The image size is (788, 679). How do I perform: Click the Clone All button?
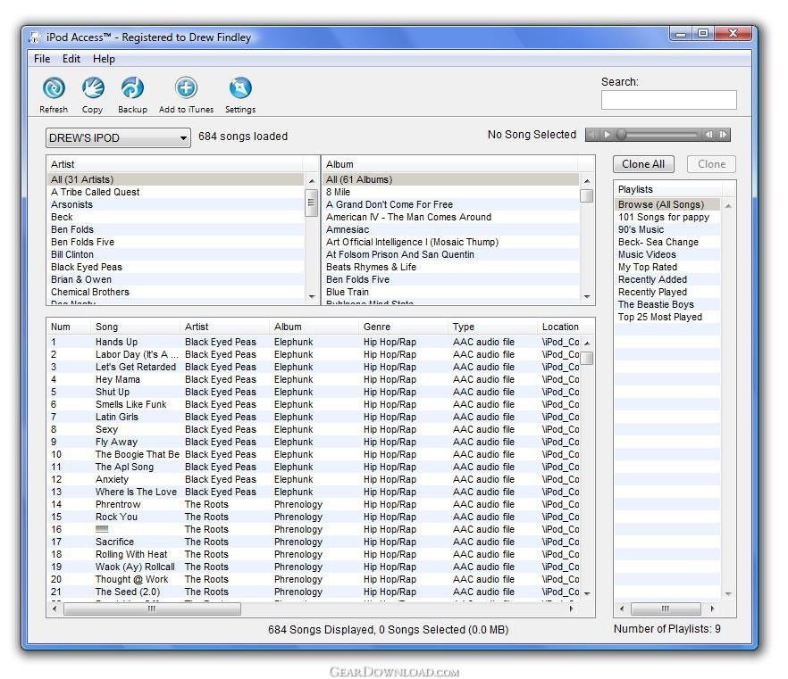click(x=643, y=164)
